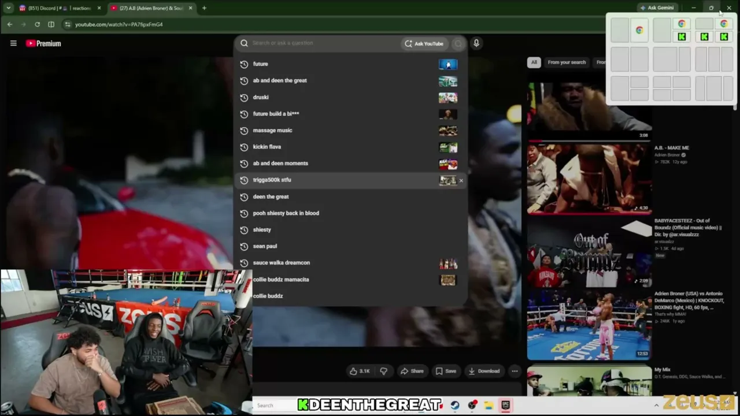
Task: Expand the tab search dropdown arrow
Action: point(8,8)
